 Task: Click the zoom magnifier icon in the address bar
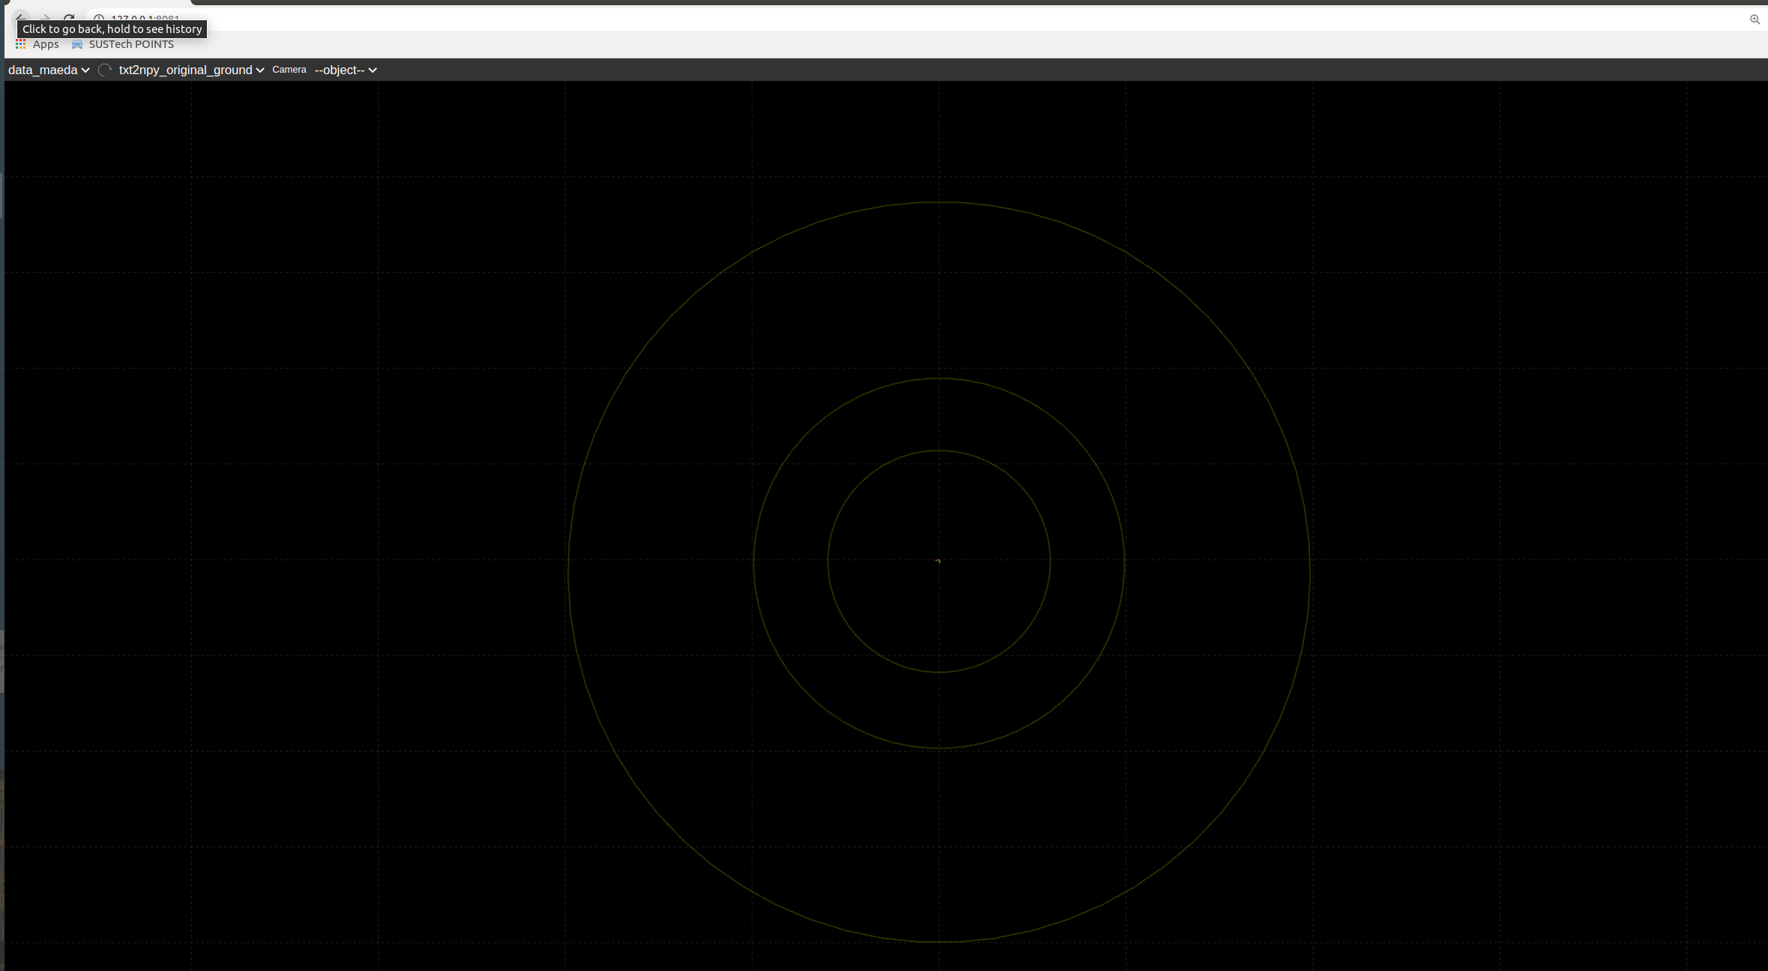1756,19
